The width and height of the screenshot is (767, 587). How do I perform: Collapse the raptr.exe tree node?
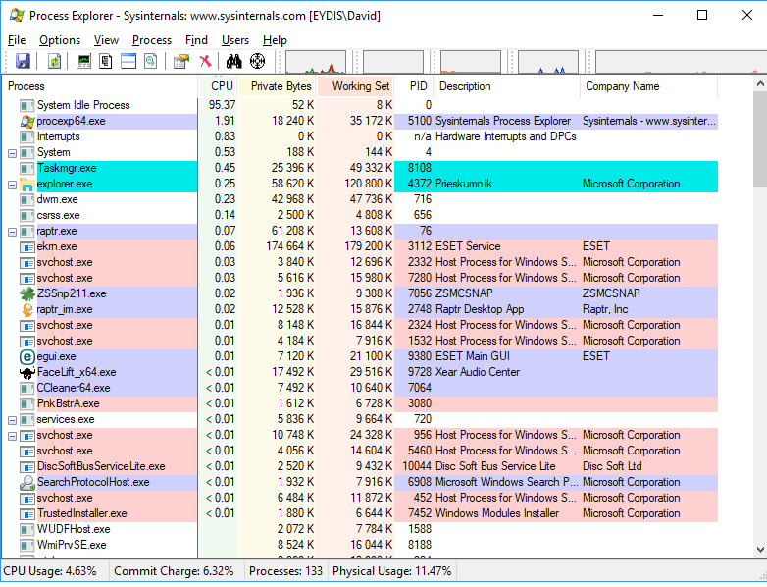pos(12,232)
